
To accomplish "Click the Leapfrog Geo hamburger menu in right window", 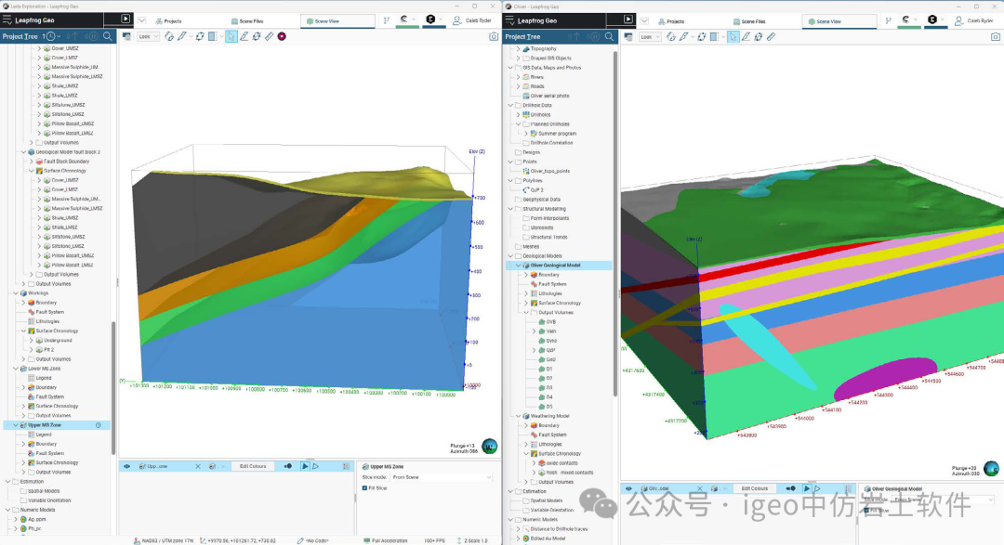I will click(509, 19).
